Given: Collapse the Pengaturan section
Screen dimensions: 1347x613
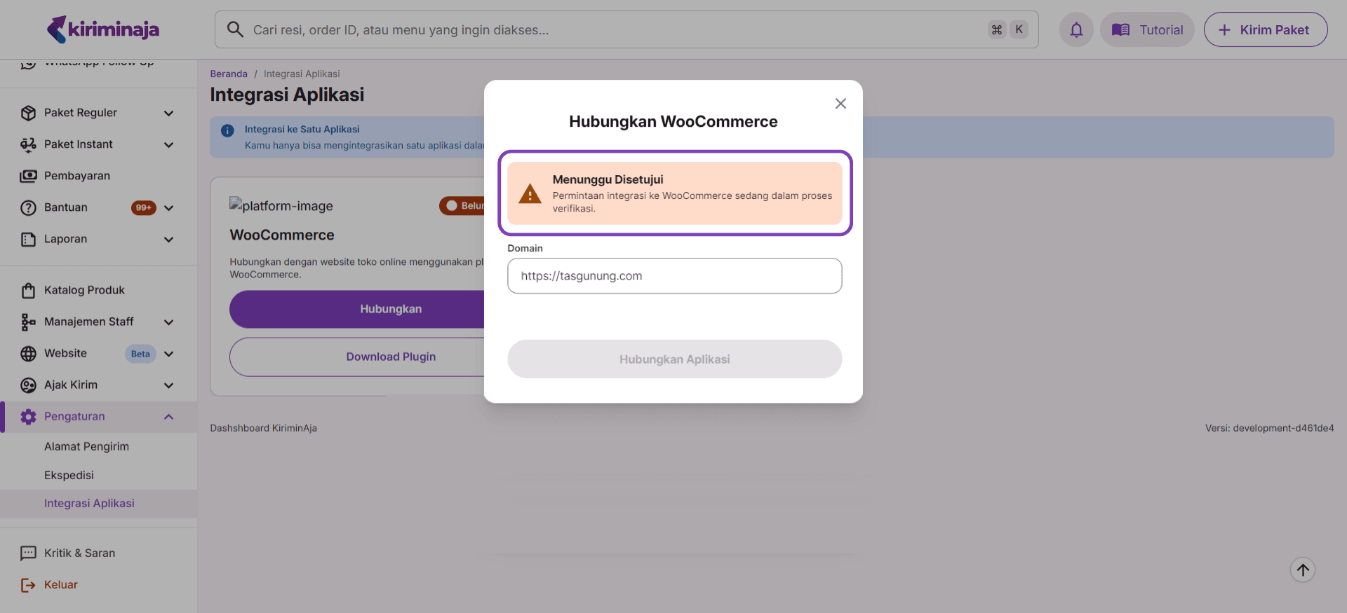Looking at the screenshot, I should click(x=168, y=417).
